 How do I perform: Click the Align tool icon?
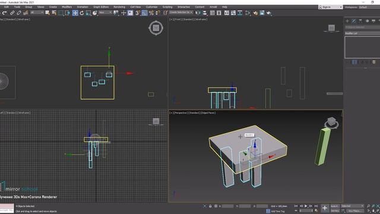click(x=205, y=13)
